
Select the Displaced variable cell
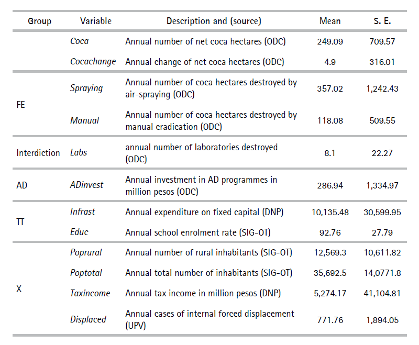(x=88, y=319)
